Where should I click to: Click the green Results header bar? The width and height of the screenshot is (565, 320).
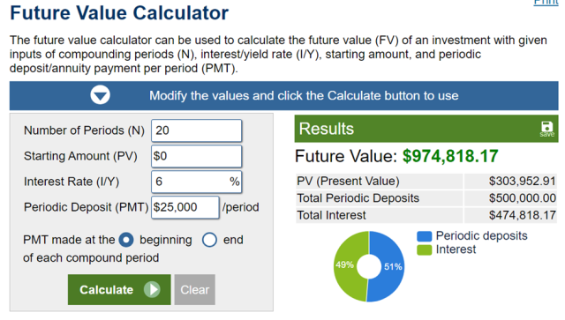426,129
